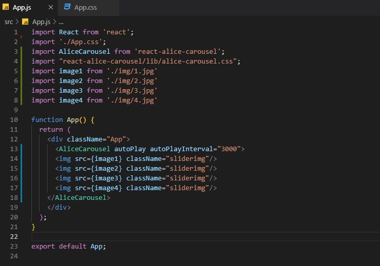Click line number 1 in the gutter
Viewport: 380px width, 266px height.
click(x=16, y=32)
